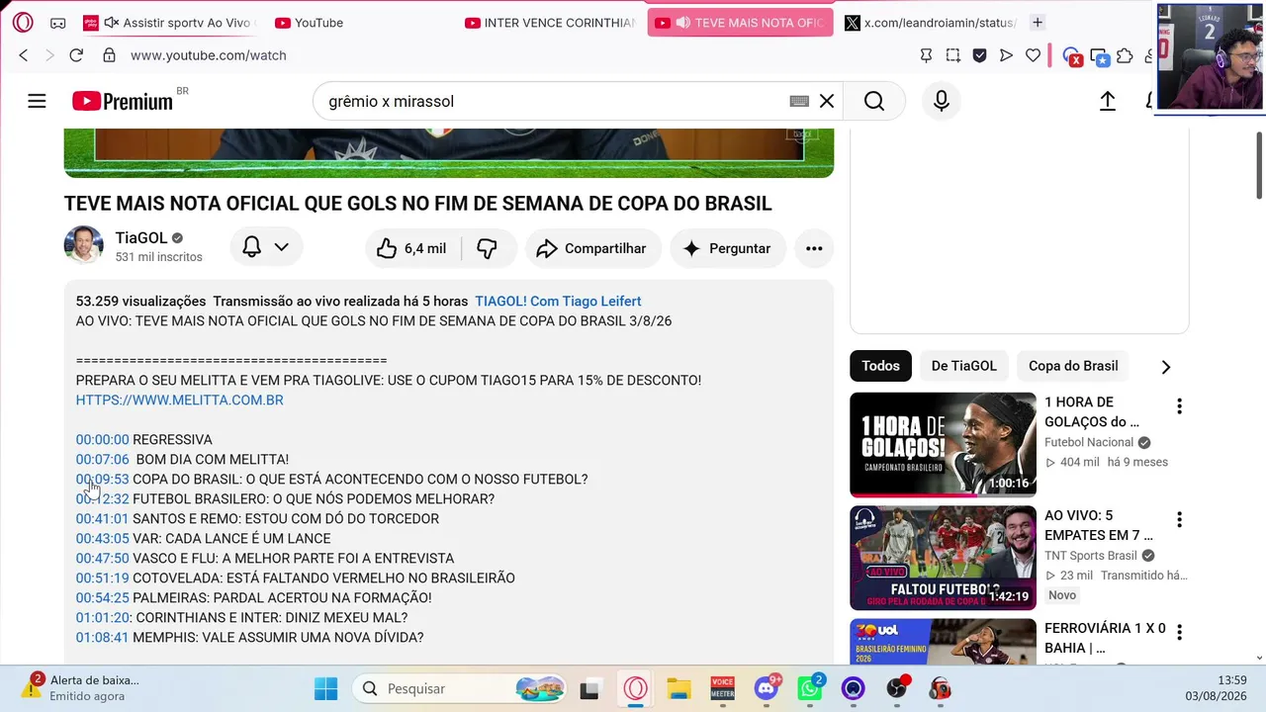This screenshot has width=1266, height=712.
Task: Clear the search text with the X
Action: [827, 101]
